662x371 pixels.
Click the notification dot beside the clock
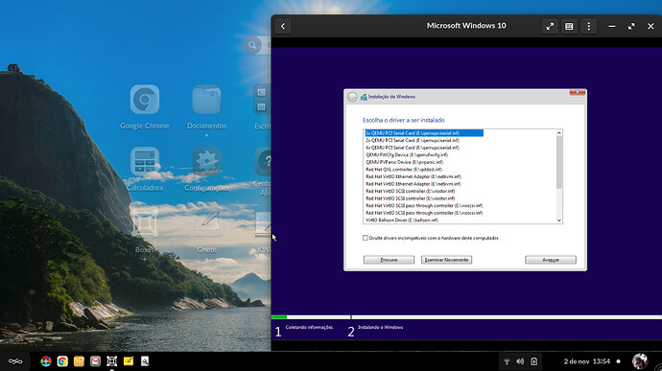point(619,361)
